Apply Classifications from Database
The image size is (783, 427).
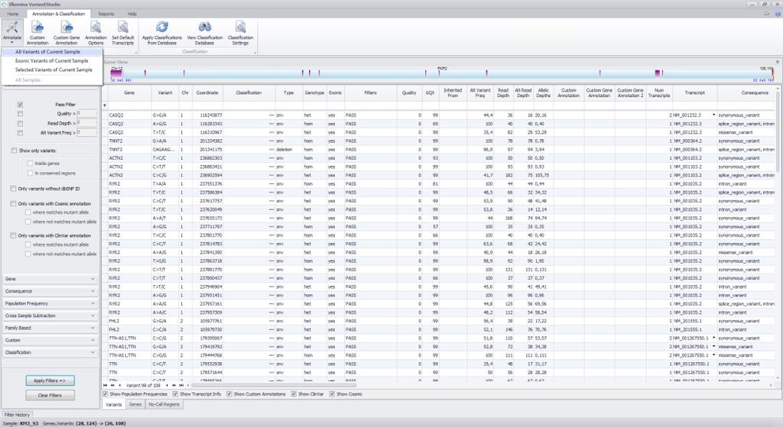162,33
